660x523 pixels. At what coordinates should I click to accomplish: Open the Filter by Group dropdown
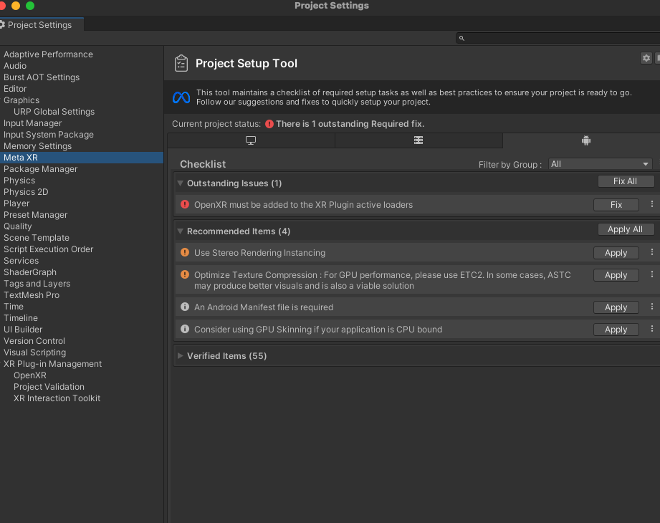tap(600, 164)
